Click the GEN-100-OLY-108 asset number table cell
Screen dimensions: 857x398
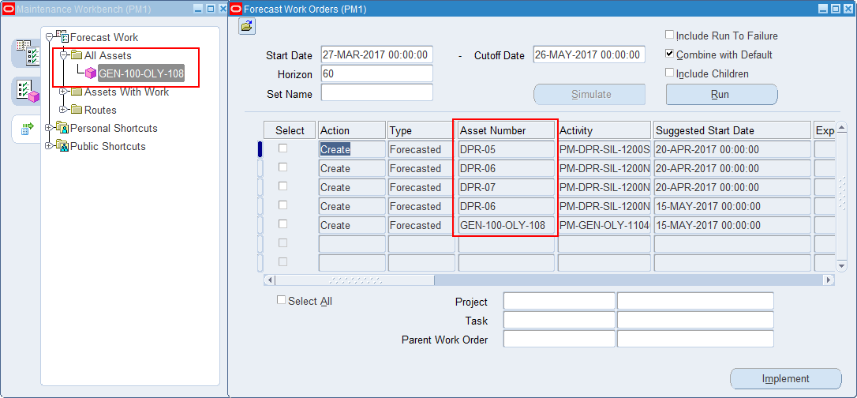(507, 225)
